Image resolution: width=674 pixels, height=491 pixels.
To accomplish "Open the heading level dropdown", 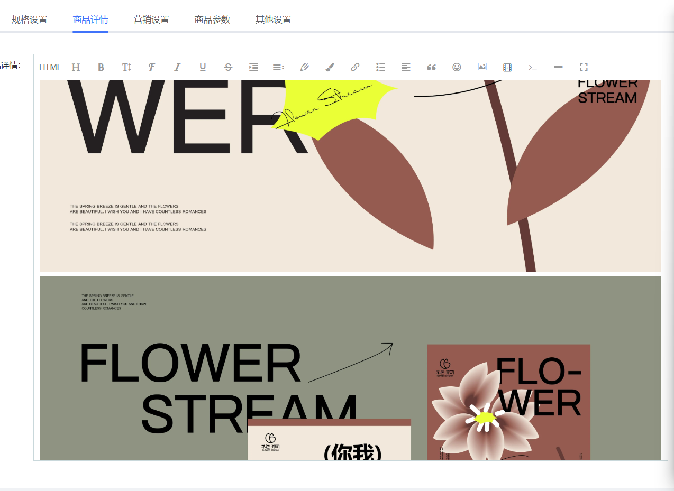I will coord(76,67).
